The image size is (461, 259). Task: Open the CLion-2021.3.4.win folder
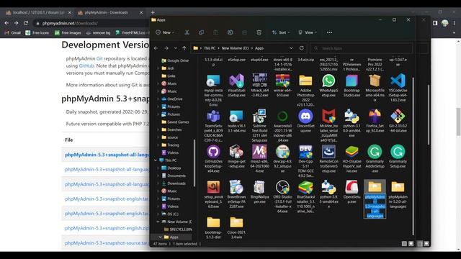[236, 227]
